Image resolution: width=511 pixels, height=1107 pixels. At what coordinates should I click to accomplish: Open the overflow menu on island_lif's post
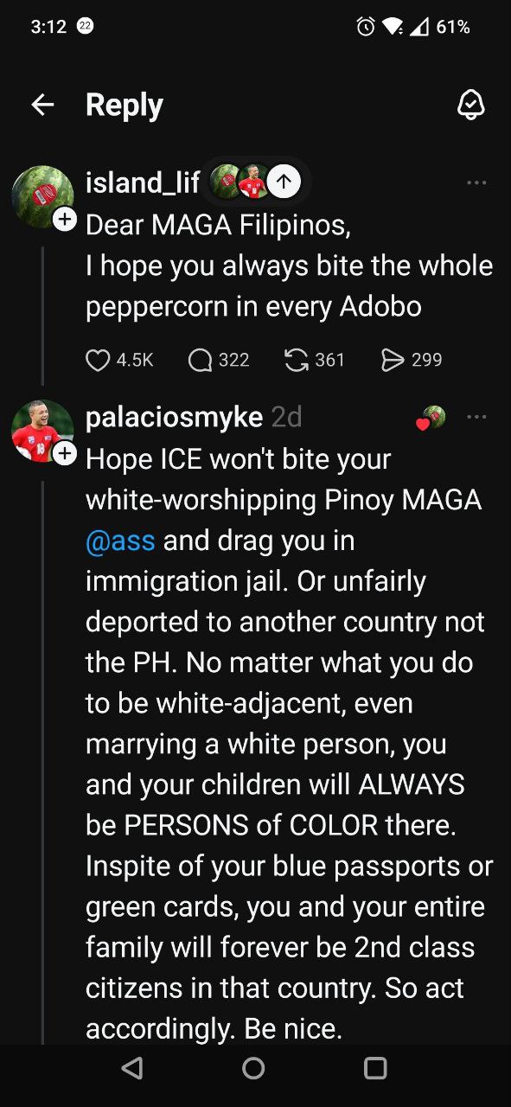pyautogui.click(x=476, y=182)
